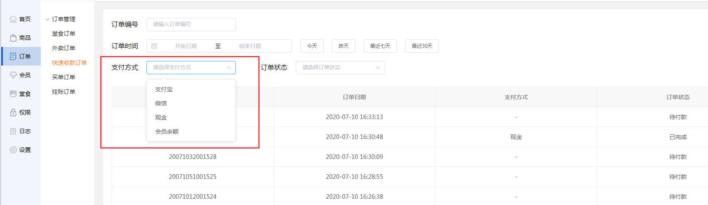This screenshot has height=205, width=708.
Task: Go to 挂账订单 submenu
Action: [64, 92]
